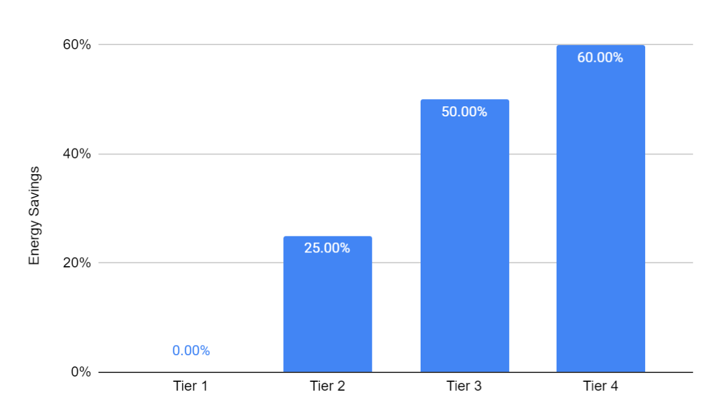Click the 60.00% data label
717x408 pixels.
[x=601, y=58]
